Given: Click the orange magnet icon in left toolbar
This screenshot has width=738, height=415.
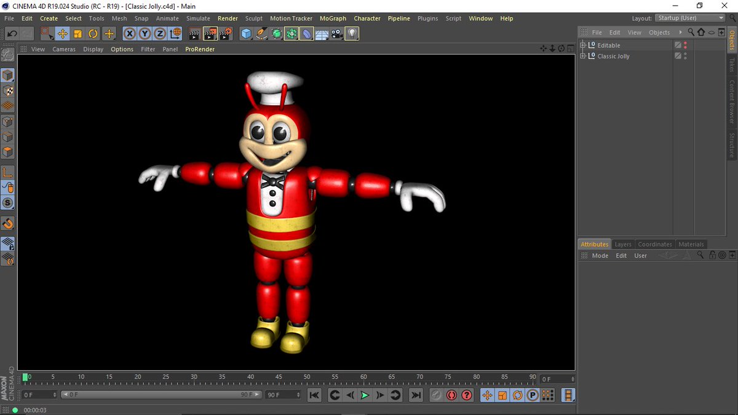Looking at the screenshot, I should (x=7, y=223).
